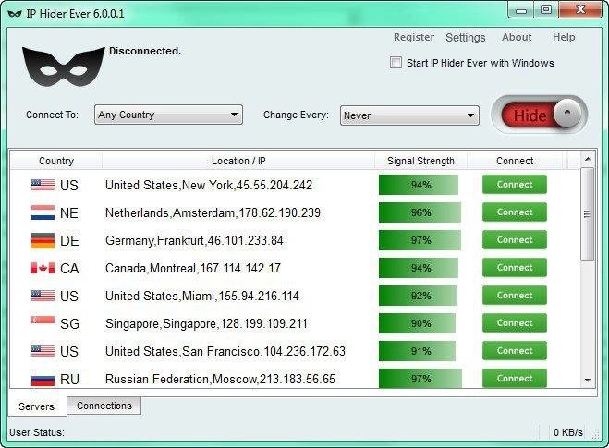Click the CA country code
This screenshot has height=448, width=609.
click(69, 269)
